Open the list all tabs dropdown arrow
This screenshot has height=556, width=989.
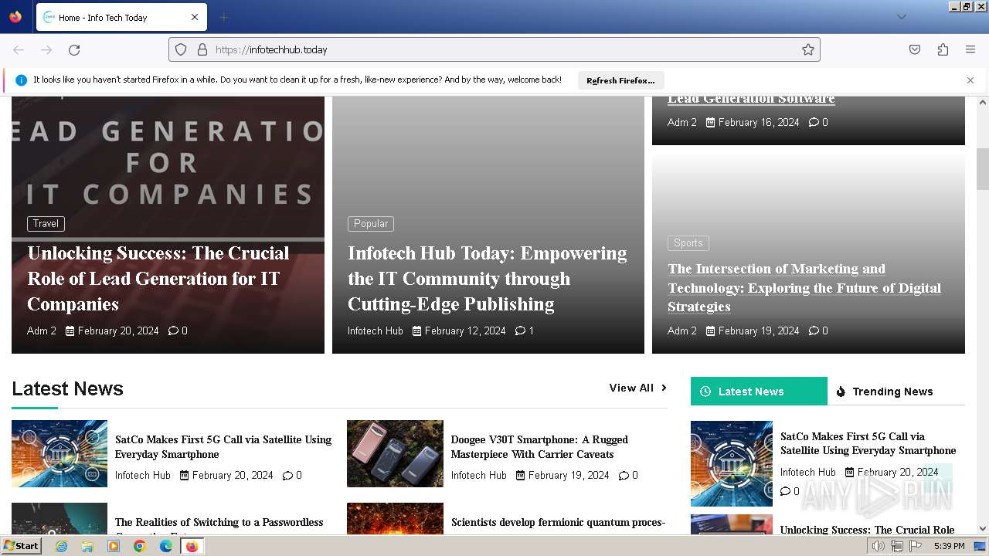pyautogui.click(x=901, y=17)
